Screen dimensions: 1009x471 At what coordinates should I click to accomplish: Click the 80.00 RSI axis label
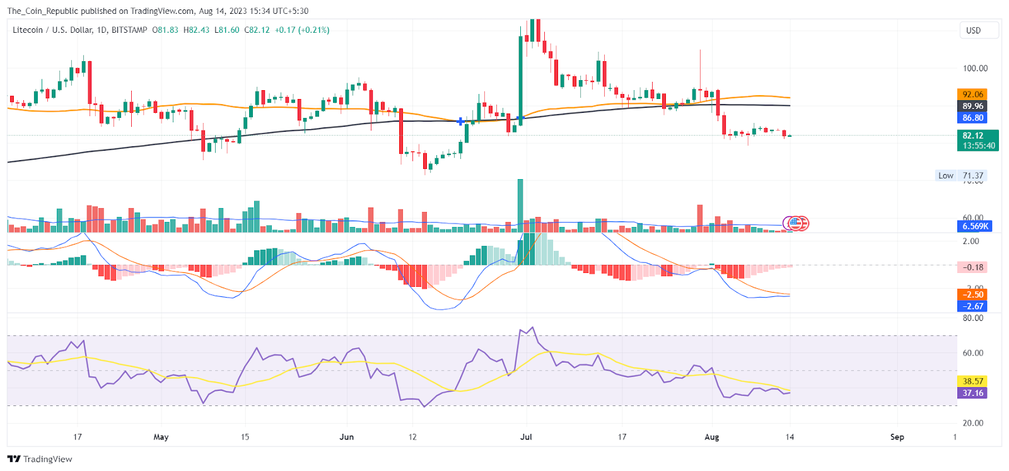[x=973, y=318]
